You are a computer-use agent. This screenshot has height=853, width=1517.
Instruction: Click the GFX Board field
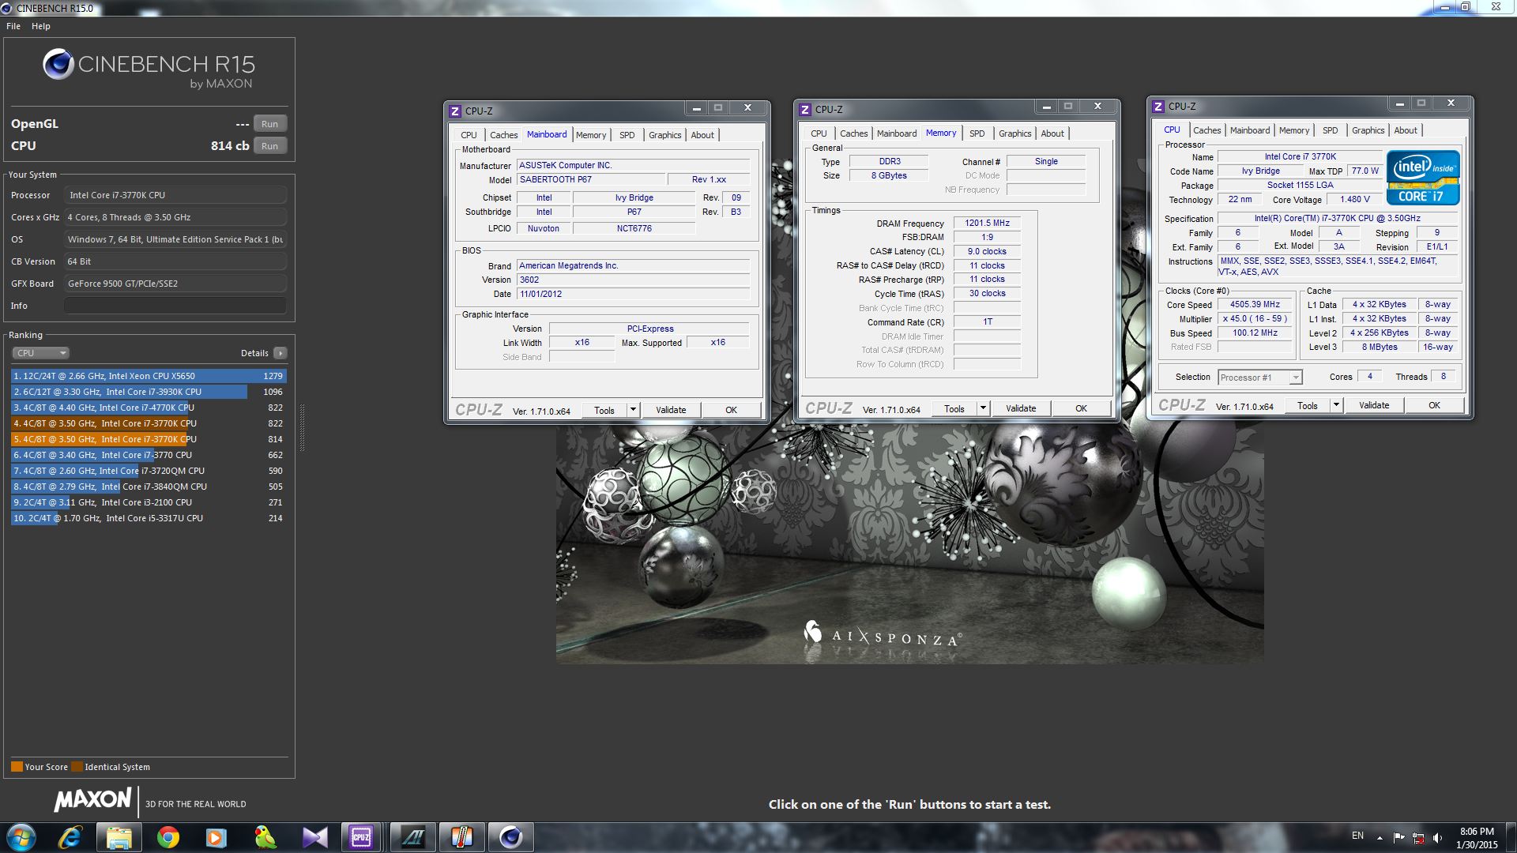pyautogui.click(x=175, y=284)
